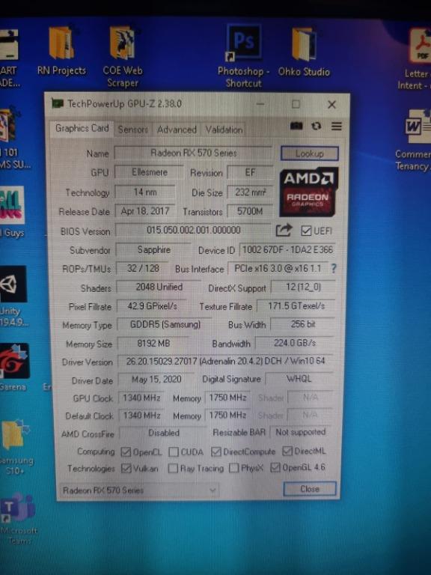The height and width of the screenshot is (575, 431).
Task: Toggle the UEFI checkbox
Action: tap(305, 231)
